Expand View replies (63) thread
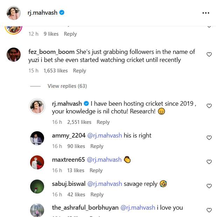The image size is (216, 217). 67,86
